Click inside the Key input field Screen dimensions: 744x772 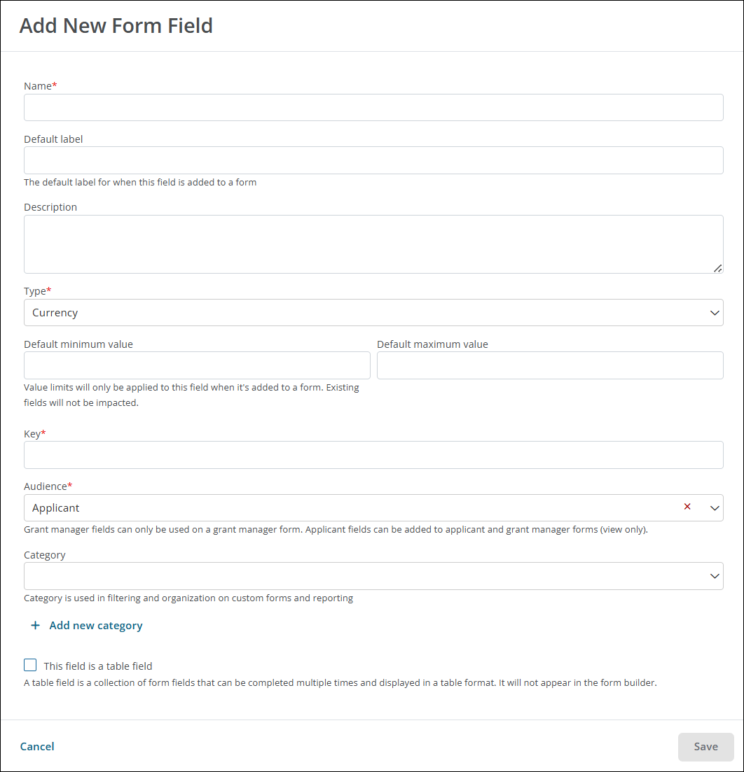click(x=373, y=455)
